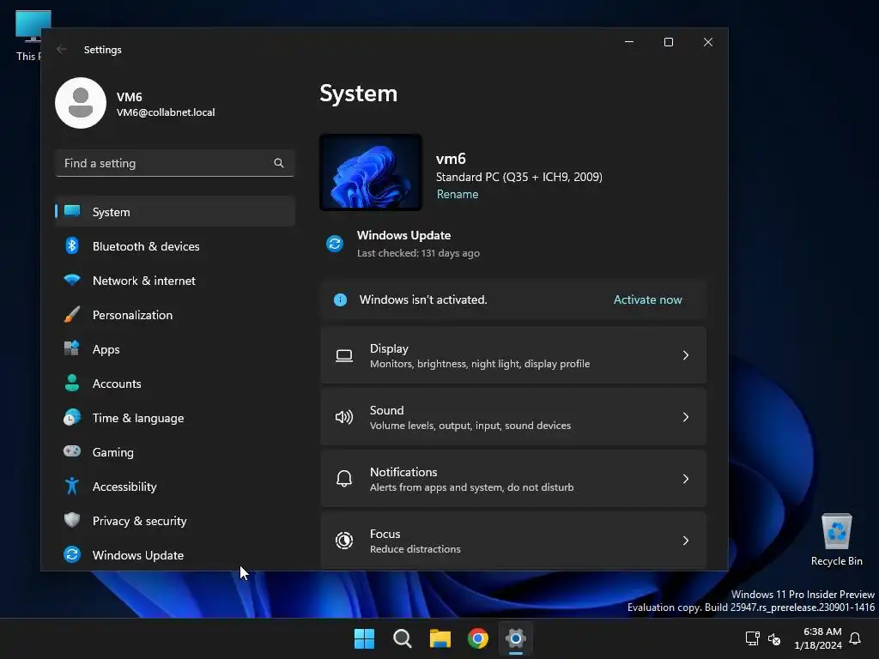Image resolution: width=879 pixels, height=659 pixels.
Task: Click the Windows Update sidebar sync icon
Action: [x=72, y=554]
